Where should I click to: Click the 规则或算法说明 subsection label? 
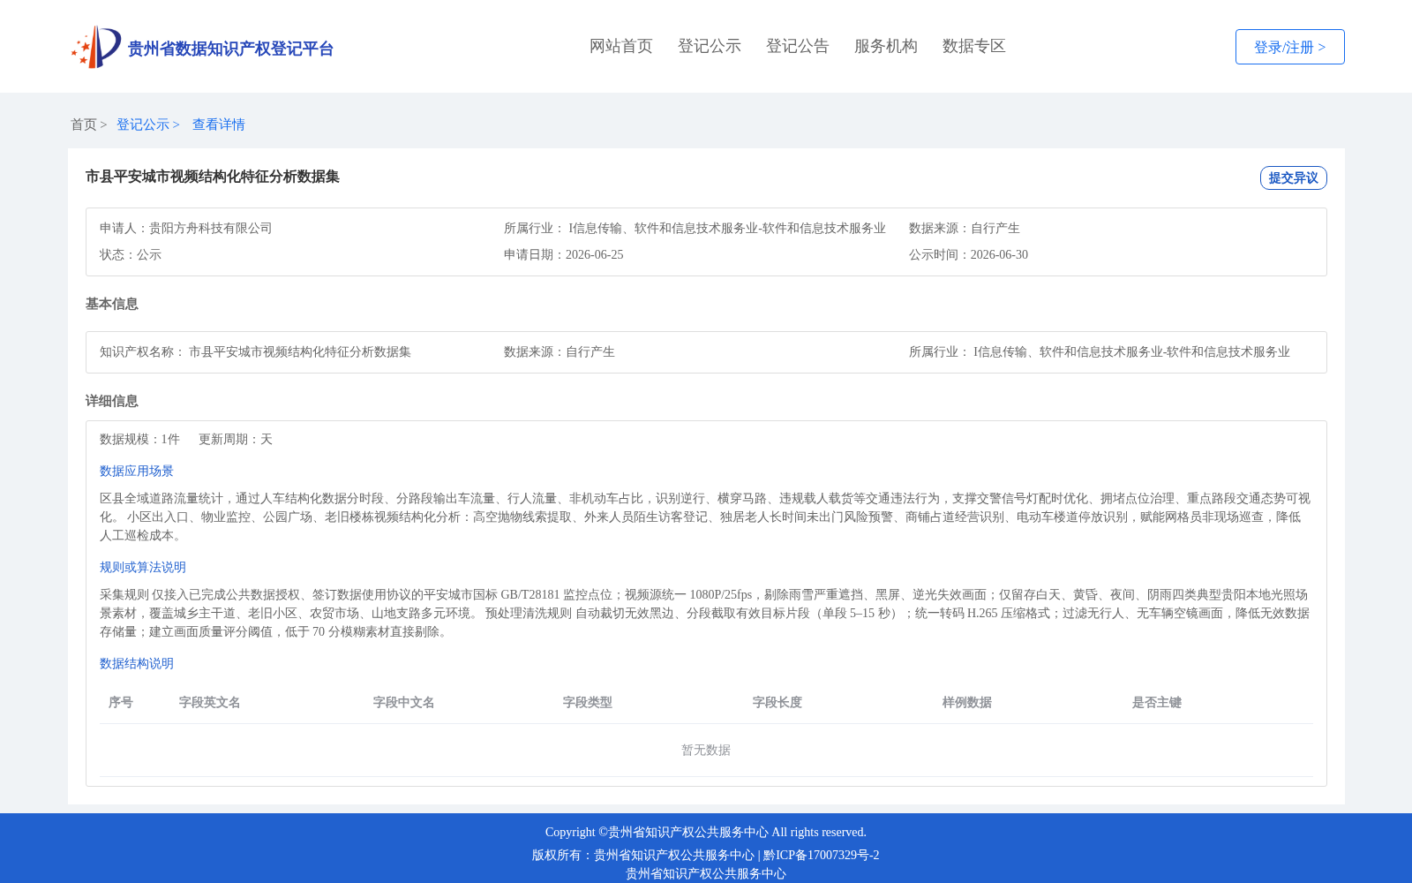[143, 567]
